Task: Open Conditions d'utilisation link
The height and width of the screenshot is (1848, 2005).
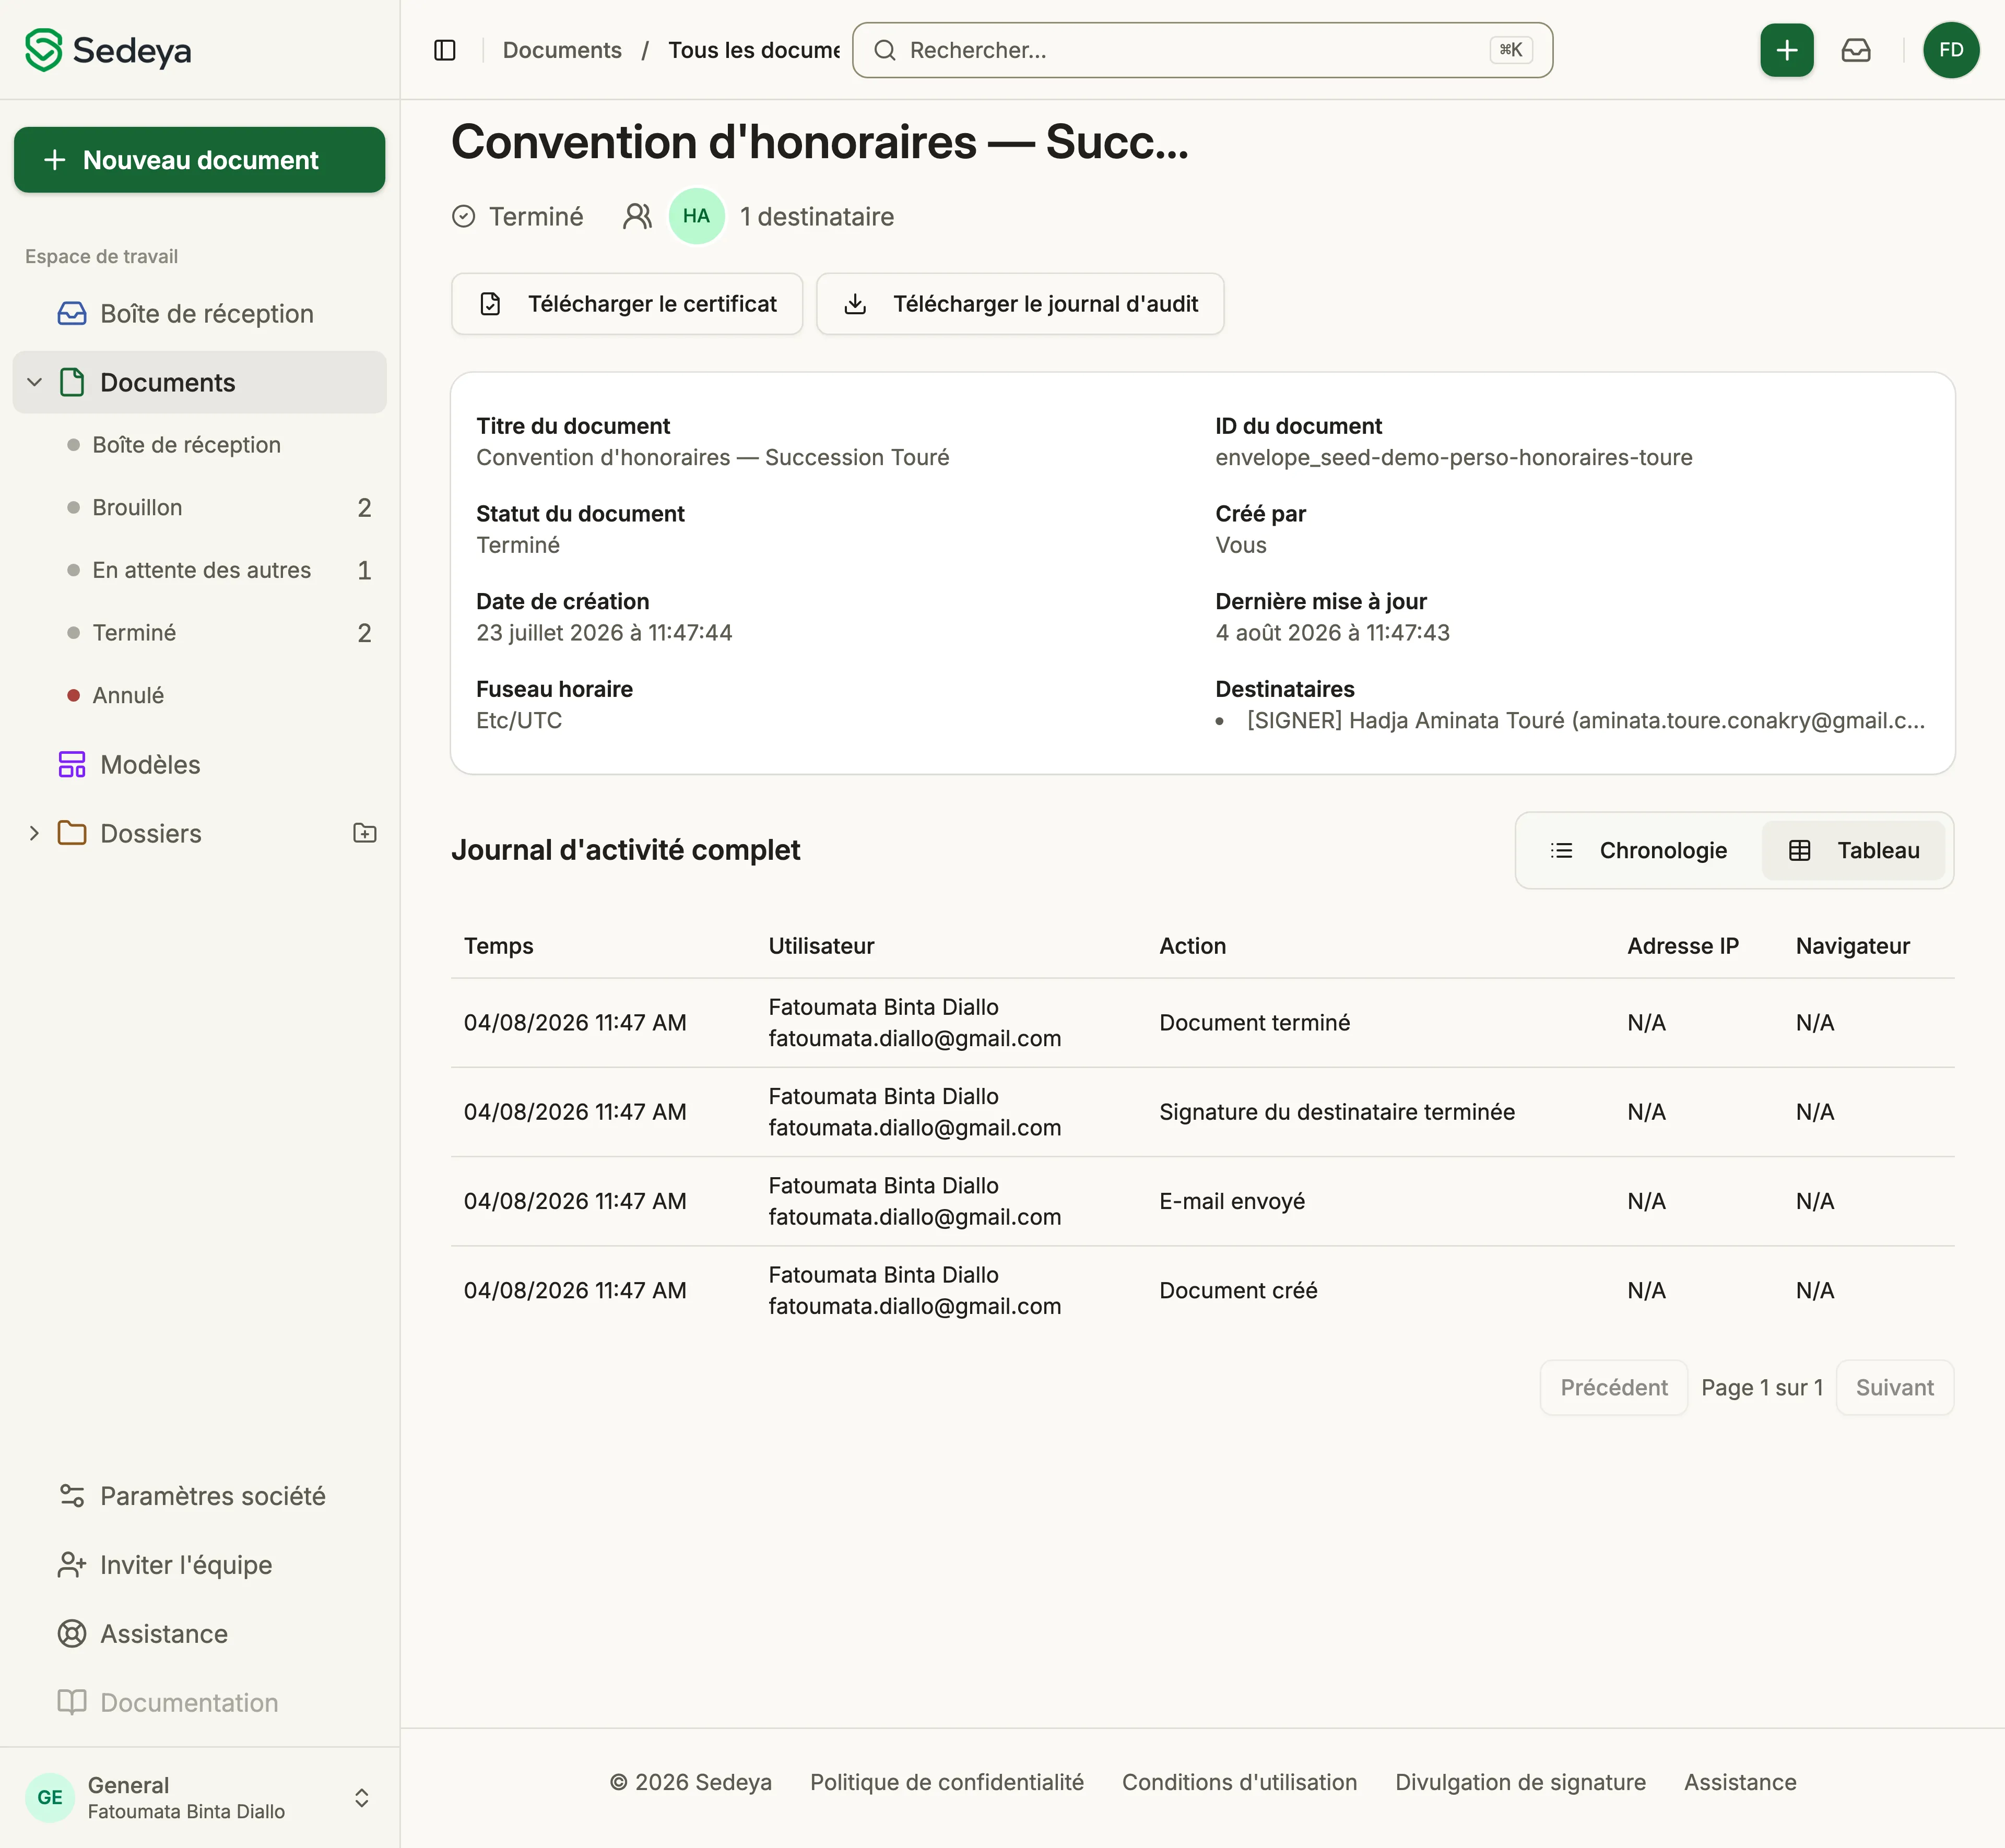Action: [x=1239, y=1783]
